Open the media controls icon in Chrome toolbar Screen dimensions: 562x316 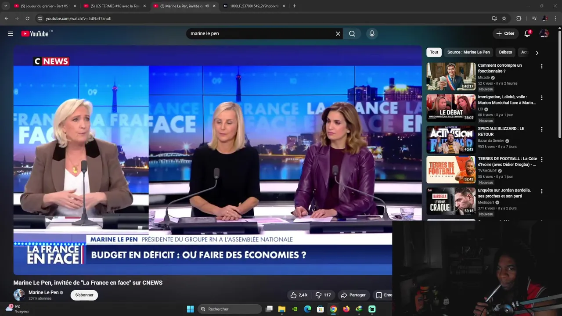click(x=534, y=18)
